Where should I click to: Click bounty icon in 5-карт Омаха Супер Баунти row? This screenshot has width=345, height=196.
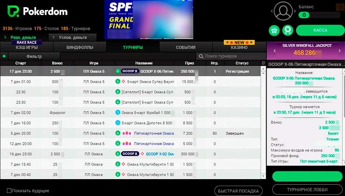pos(123,81)
